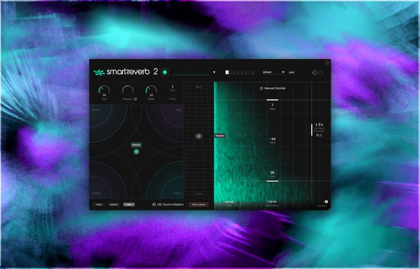This screenshot has width=420, height=269.
Task: Click the note sync icon under Tail Cutoff
Action: coord(321,135)
